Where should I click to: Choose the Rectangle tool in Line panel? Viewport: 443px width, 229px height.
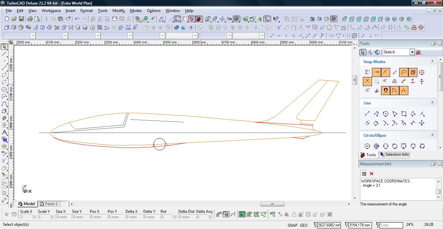tap(404, 114)
